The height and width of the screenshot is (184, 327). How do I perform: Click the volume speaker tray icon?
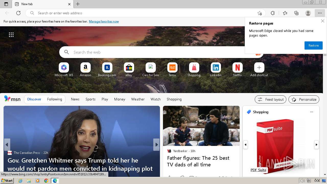[303, 181]
